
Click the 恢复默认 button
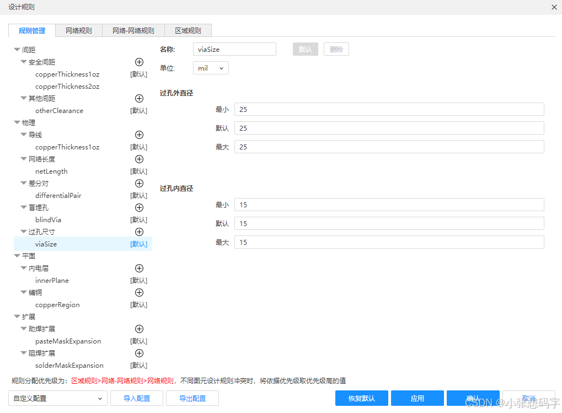click(362, 398)
